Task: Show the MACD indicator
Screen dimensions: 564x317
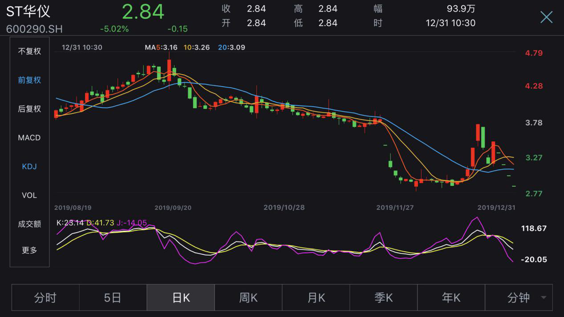Action: pyautogui.click(x=29, y=138)
